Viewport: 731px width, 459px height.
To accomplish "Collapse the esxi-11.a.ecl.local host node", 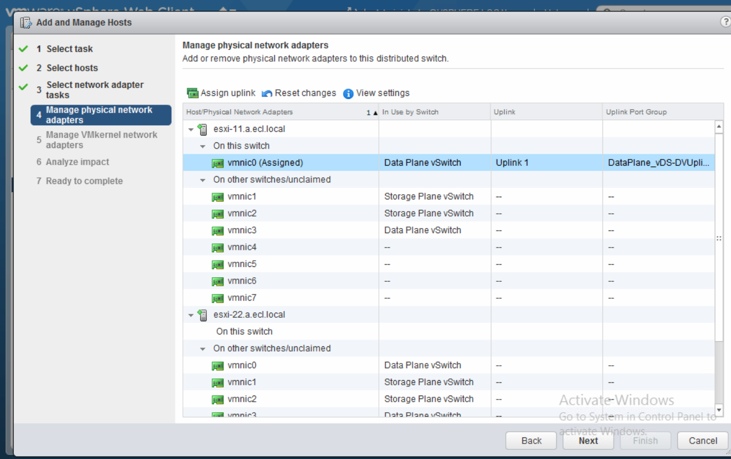I will 191,130.
